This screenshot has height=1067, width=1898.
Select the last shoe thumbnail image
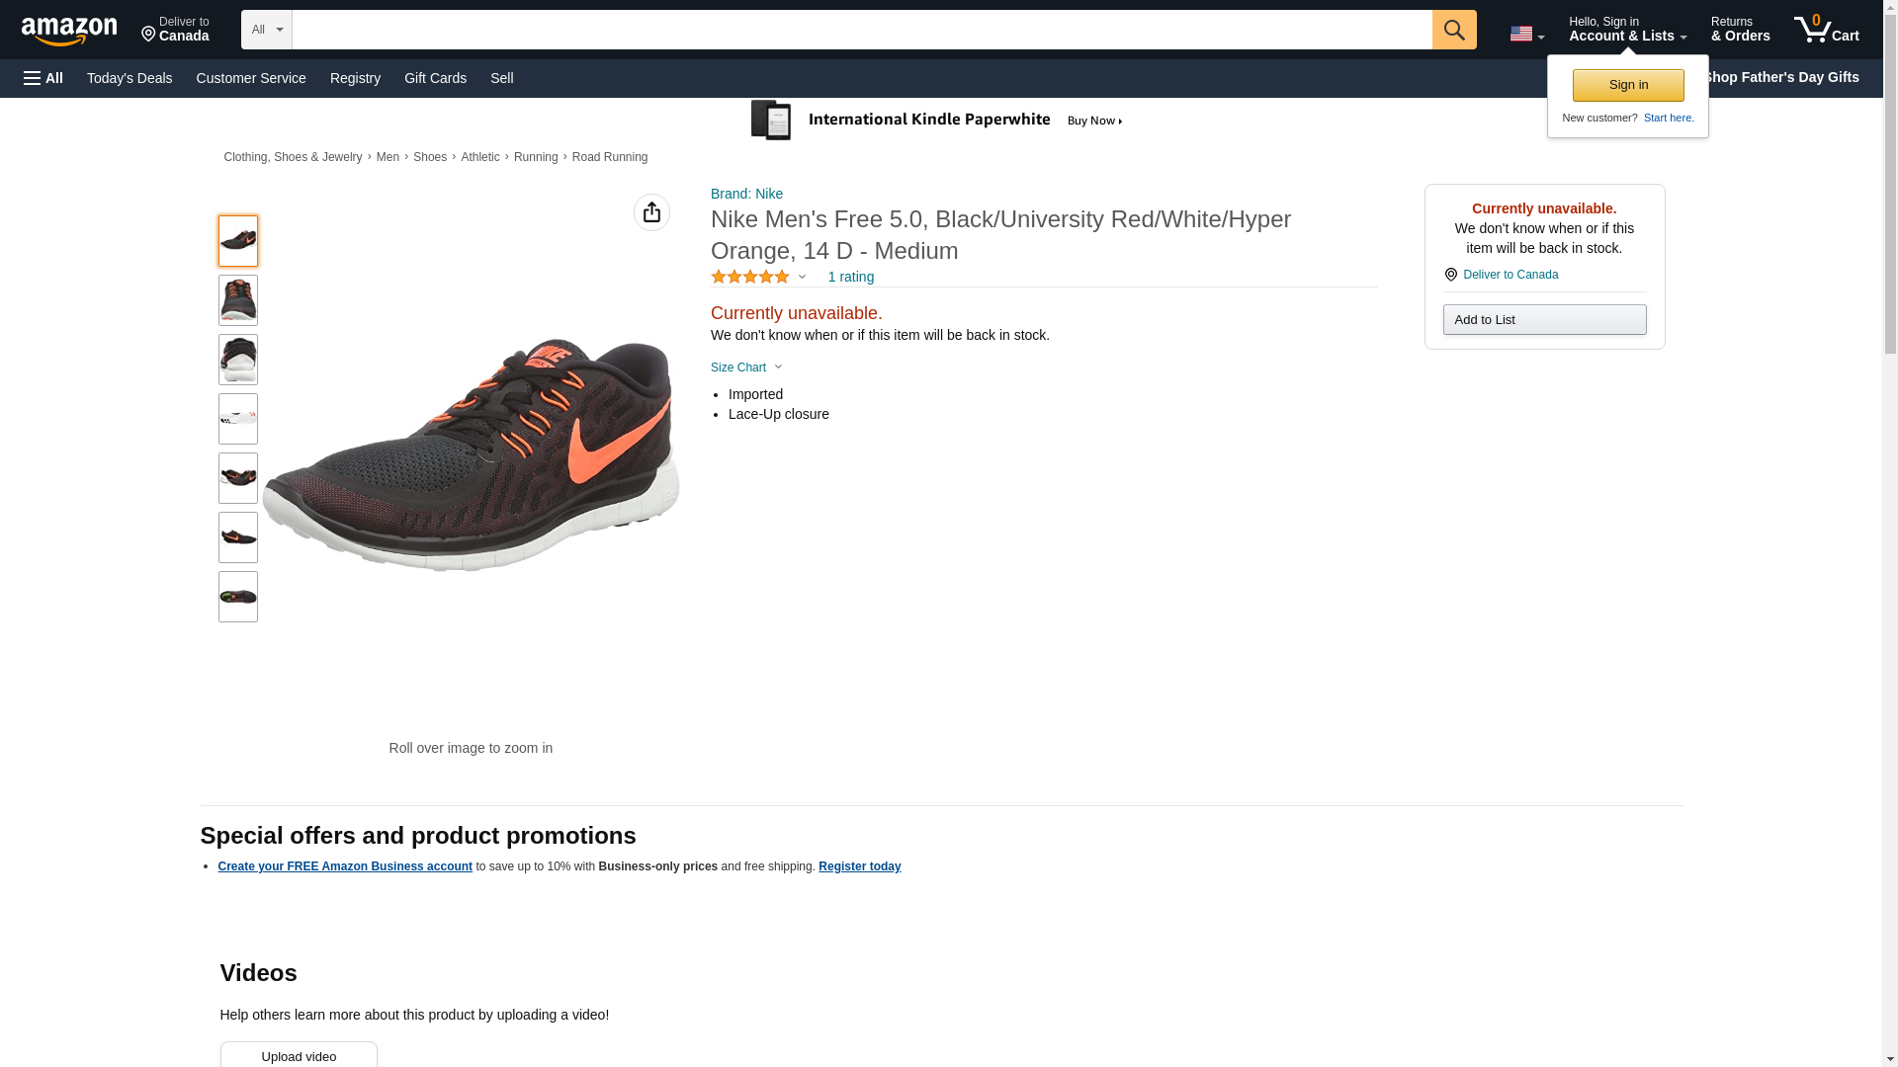click(238, 597)
